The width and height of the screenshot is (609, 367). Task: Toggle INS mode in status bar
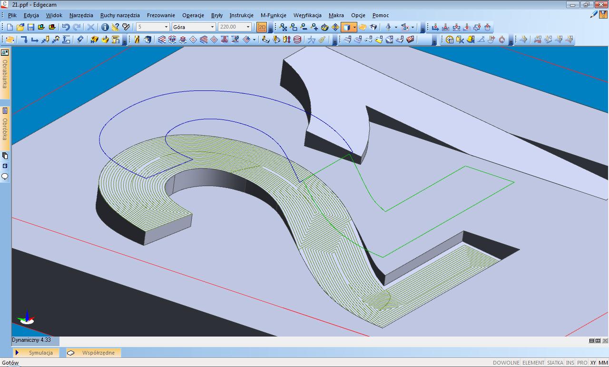tap(570, 363)
